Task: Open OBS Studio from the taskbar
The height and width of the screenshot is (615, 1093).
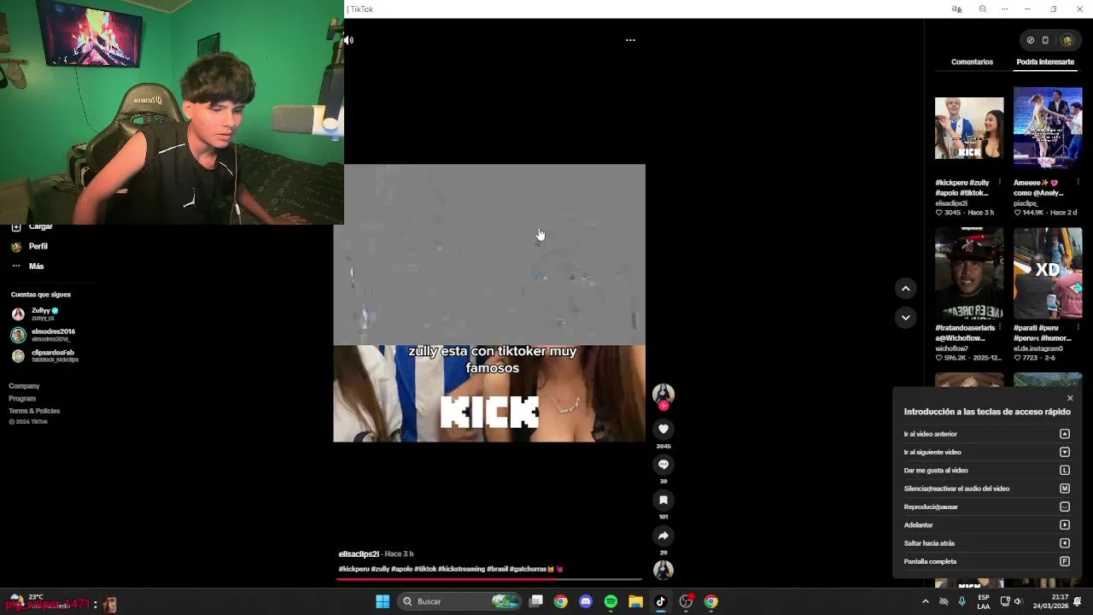Action: pyautogui.click(x=686, y=601)
